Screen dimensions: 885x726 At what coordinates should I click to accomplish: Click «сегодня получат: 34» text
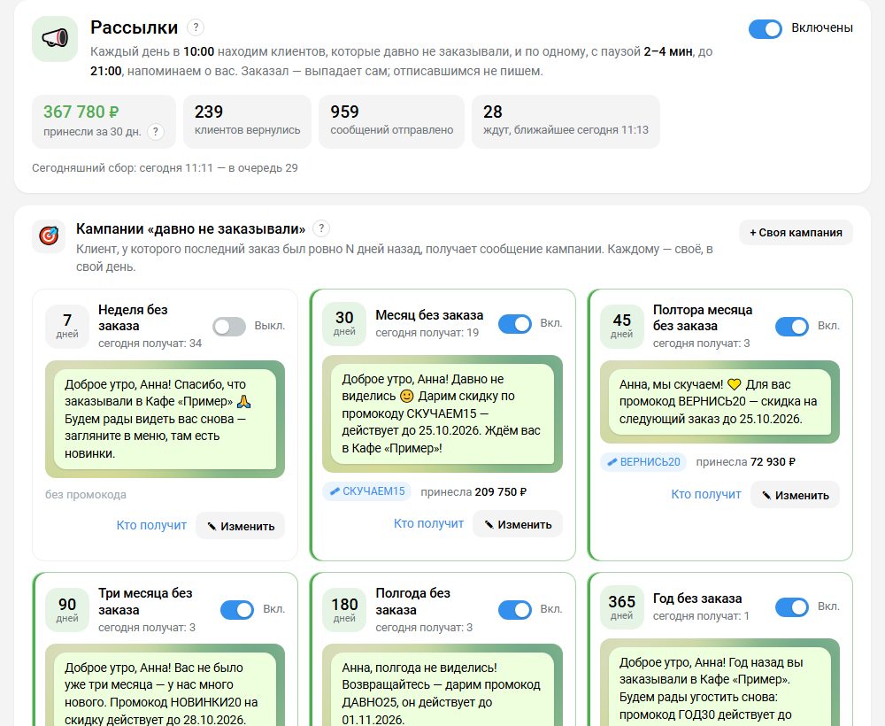150,344
